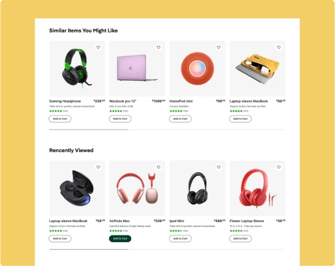
Task: Add HomePod mini to wishlist via heart
Action: tap(218, 47)
